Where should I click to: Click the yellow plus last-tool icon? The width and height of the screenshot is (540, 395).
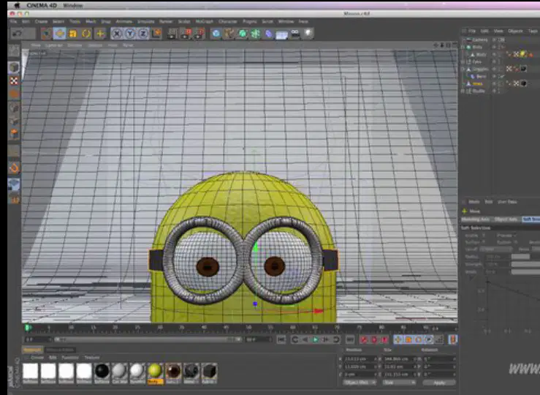point(100,34)
